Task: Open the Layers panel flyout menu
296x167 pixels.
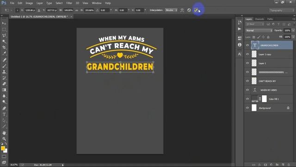Action: pos(294,19)
